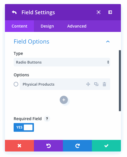Image resolution: width=127 pixels, height=157 pixels.
Task: Switch to the Advanced tab
Action: point(77,26)
